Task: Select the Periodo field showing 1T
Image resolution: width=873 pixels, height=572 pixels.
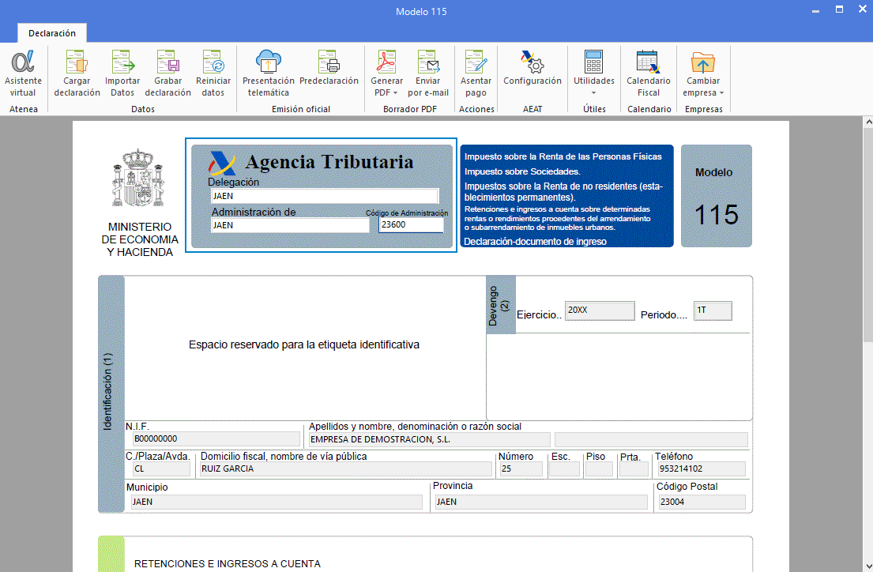Action: pos(712,310)
